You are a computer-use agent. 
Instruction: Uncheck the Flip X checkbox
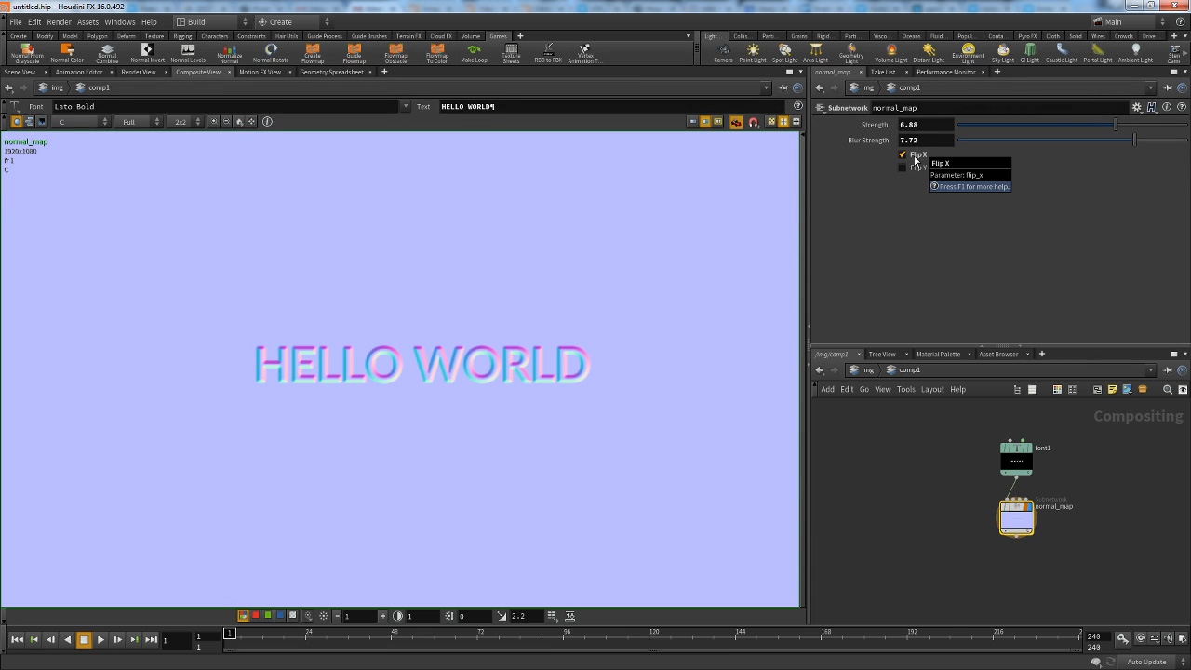[902, 154]
